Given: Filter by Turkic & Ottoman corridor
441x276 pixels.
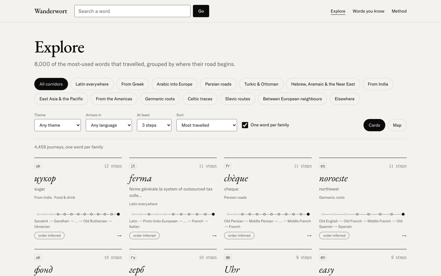Looking at the screenshot, I should point(261,84).
